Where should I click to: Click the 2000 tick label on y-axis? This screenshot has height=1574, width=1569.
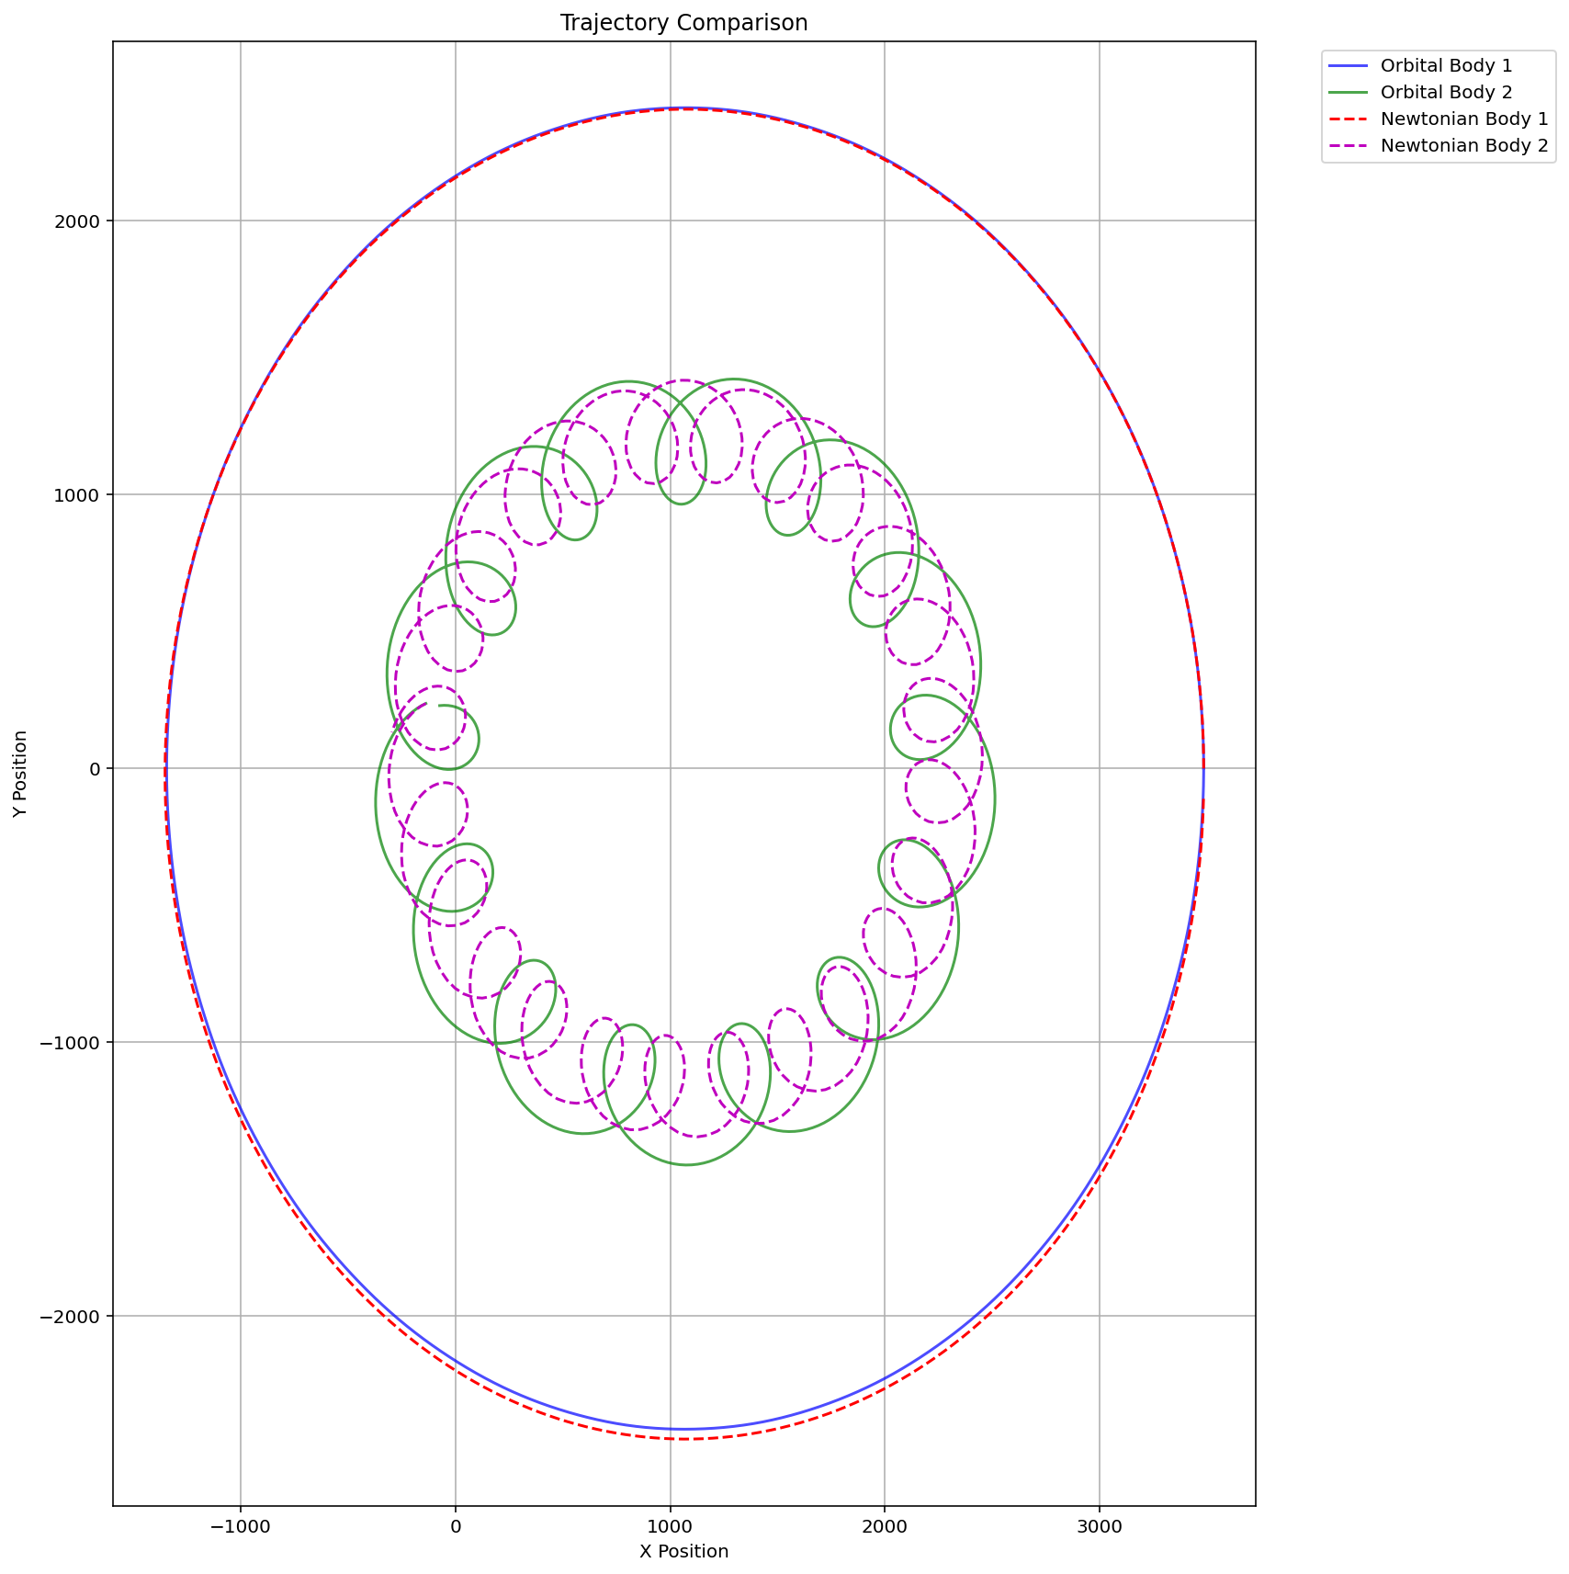pyautogui.click(x=81, y=221)
